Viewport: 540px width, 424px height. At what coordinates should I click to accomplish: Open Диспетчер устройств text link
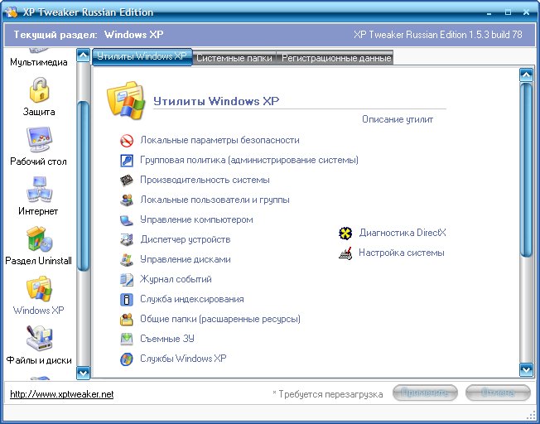pyautogui.click(x=186, y=239)
